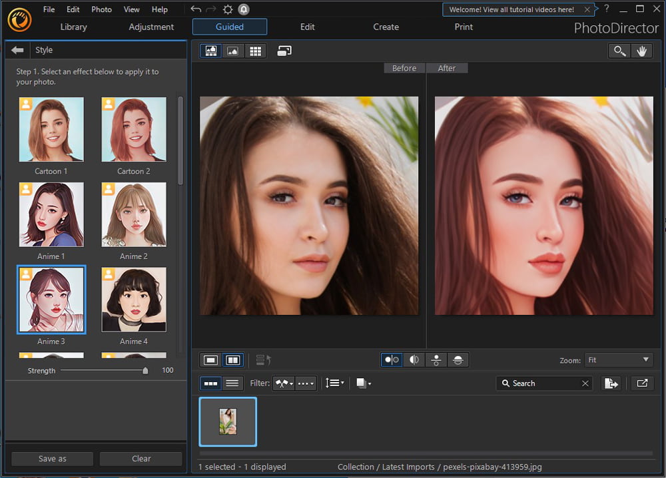Viewport: 666px width, 478px height.
Task: Select the Pan (hand) tool
Action: (641, 51)
